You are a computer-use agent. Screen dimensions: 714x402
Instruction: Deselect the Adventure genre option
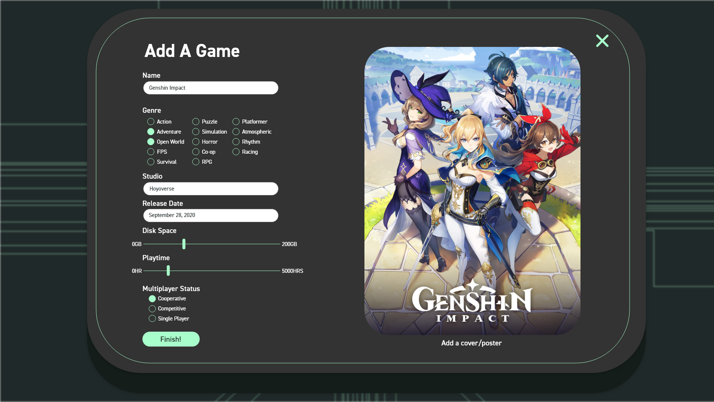click(x=151, y=132)
